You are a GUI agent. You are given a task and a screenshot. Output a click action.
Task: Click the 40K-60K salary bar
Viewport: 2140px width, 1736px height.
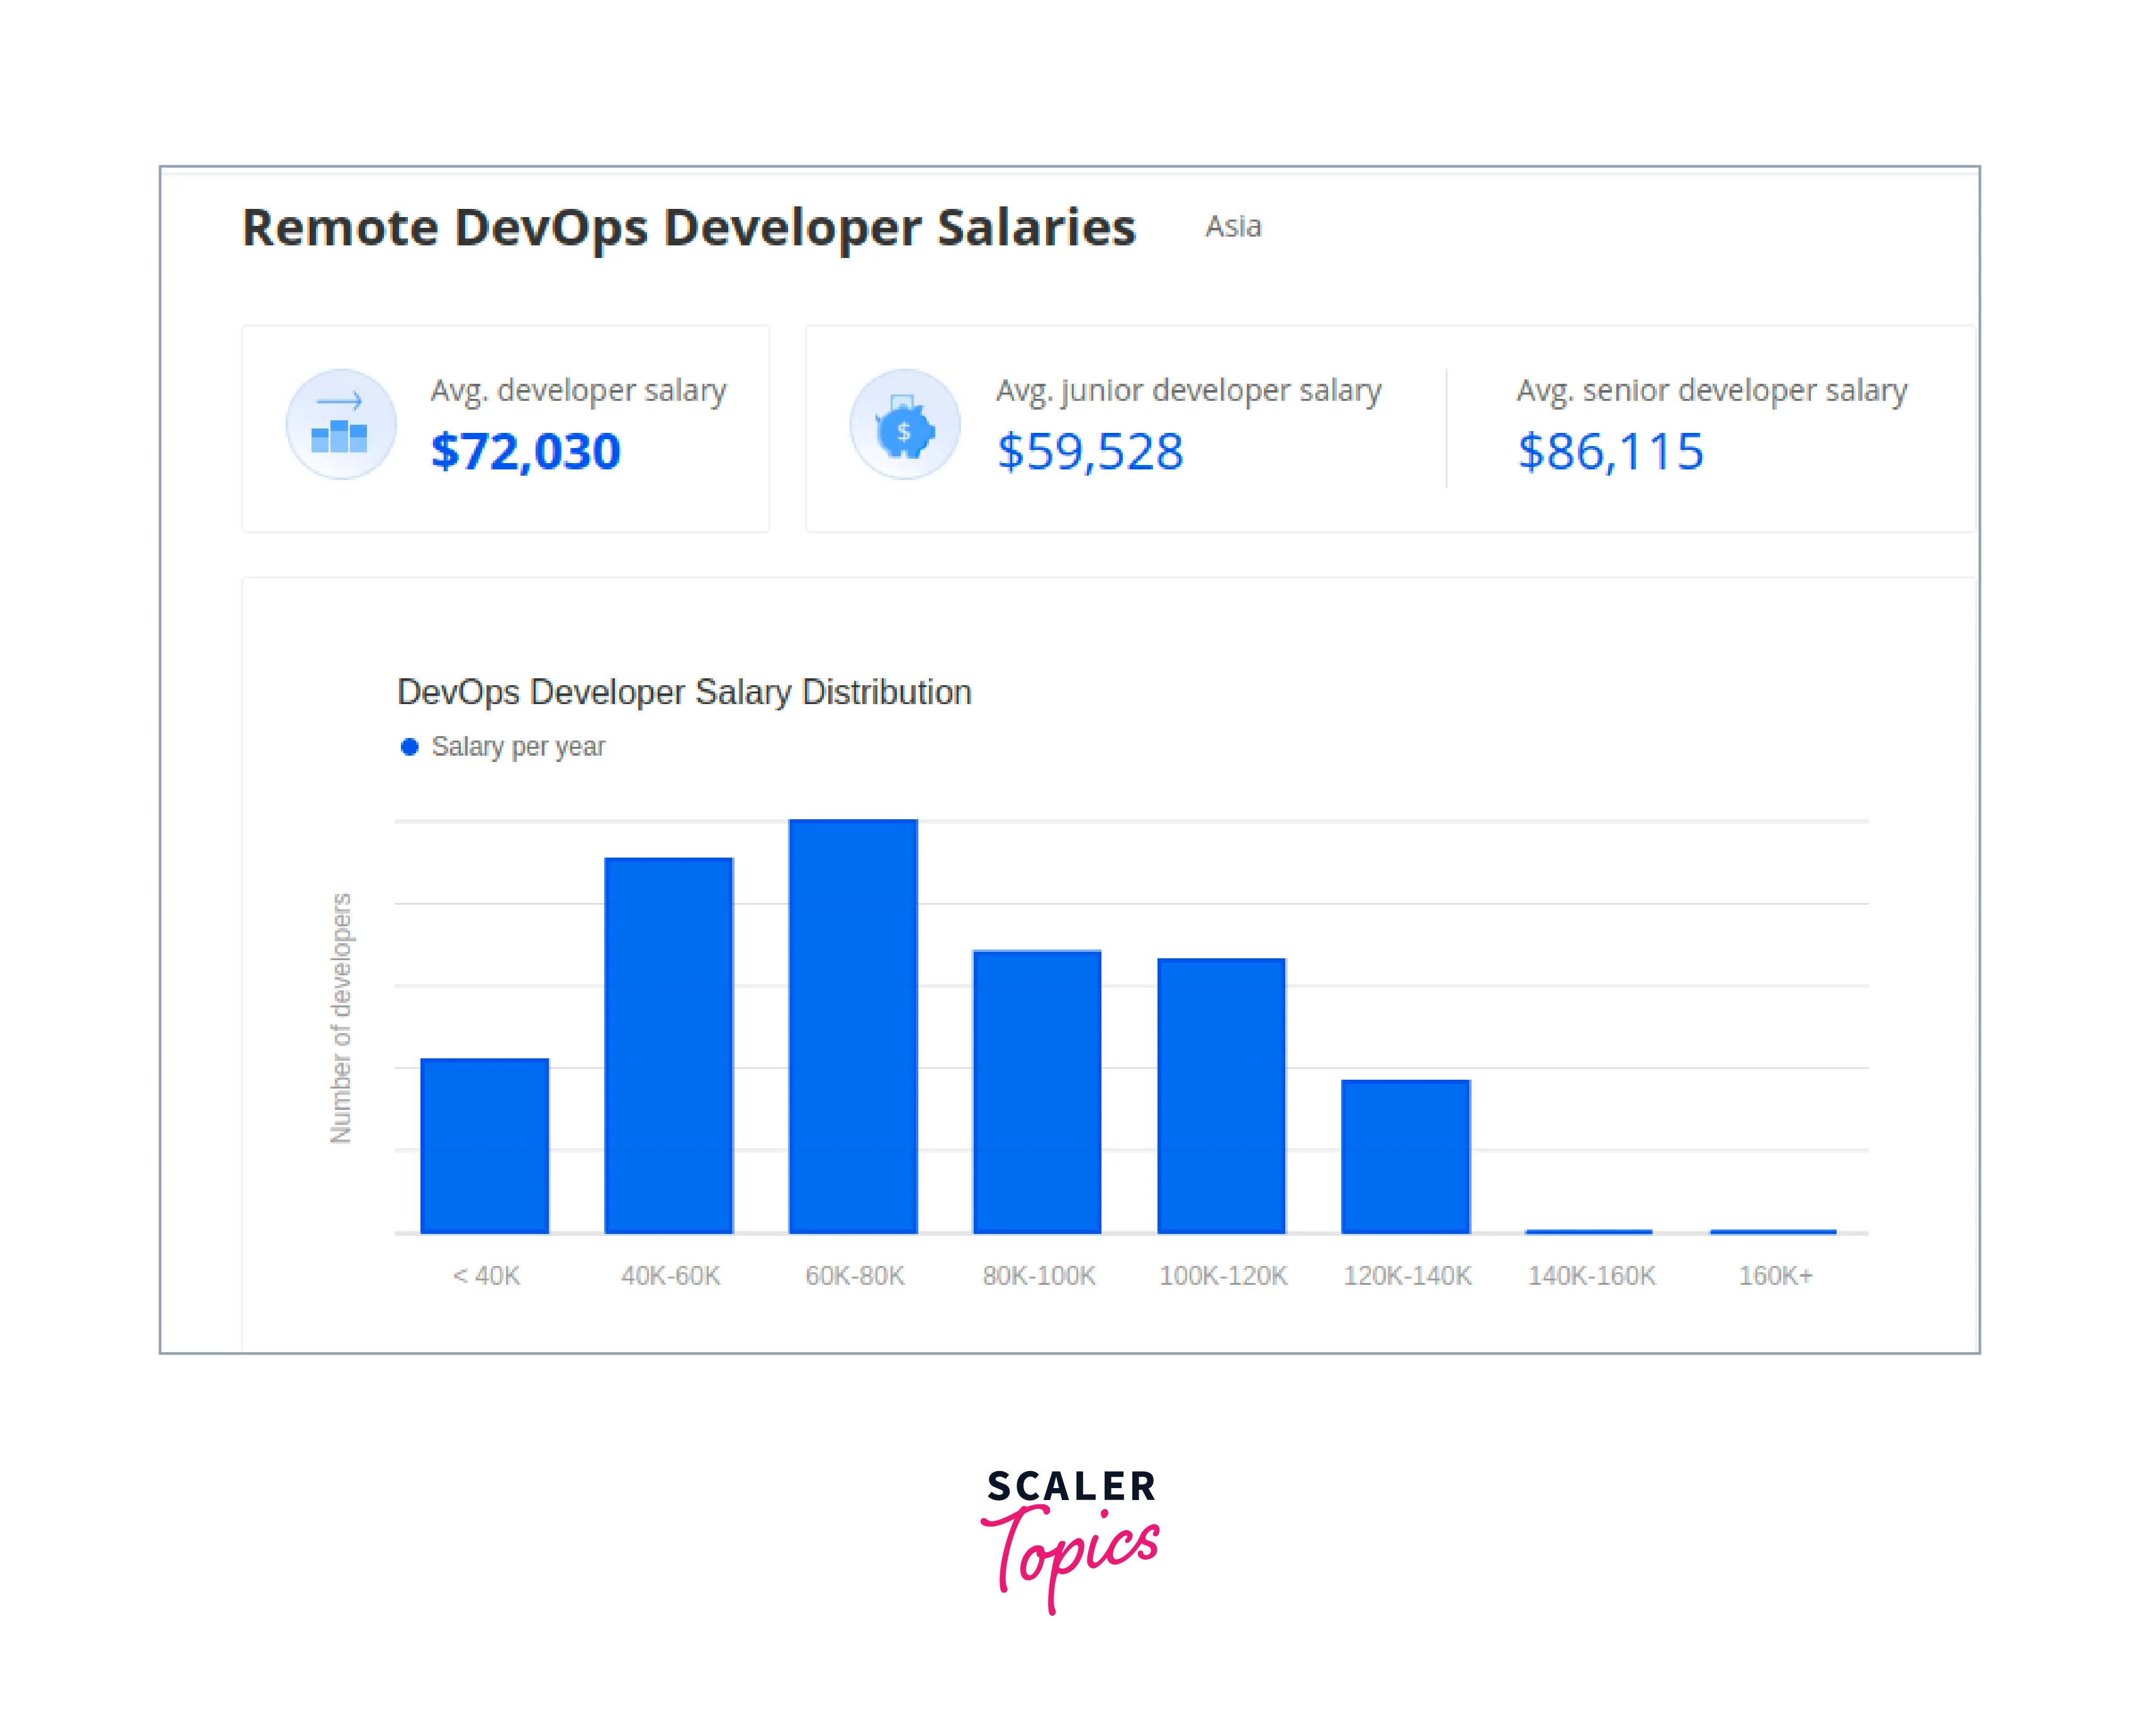coord(668,1045)
